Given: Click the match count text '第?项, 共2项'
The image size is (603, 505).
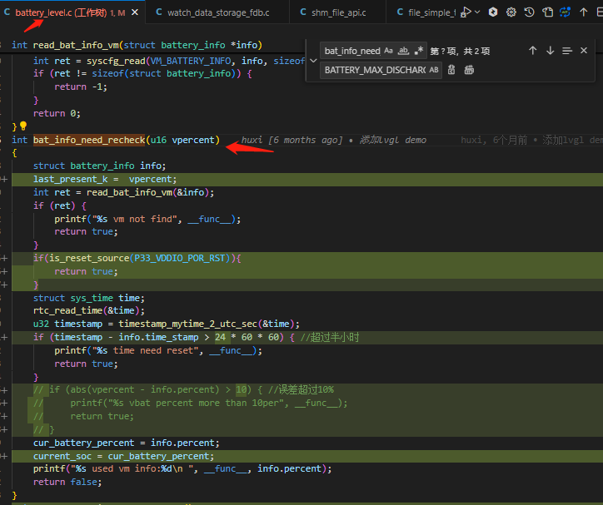Looking at the screenshot, I should point(460,51).
